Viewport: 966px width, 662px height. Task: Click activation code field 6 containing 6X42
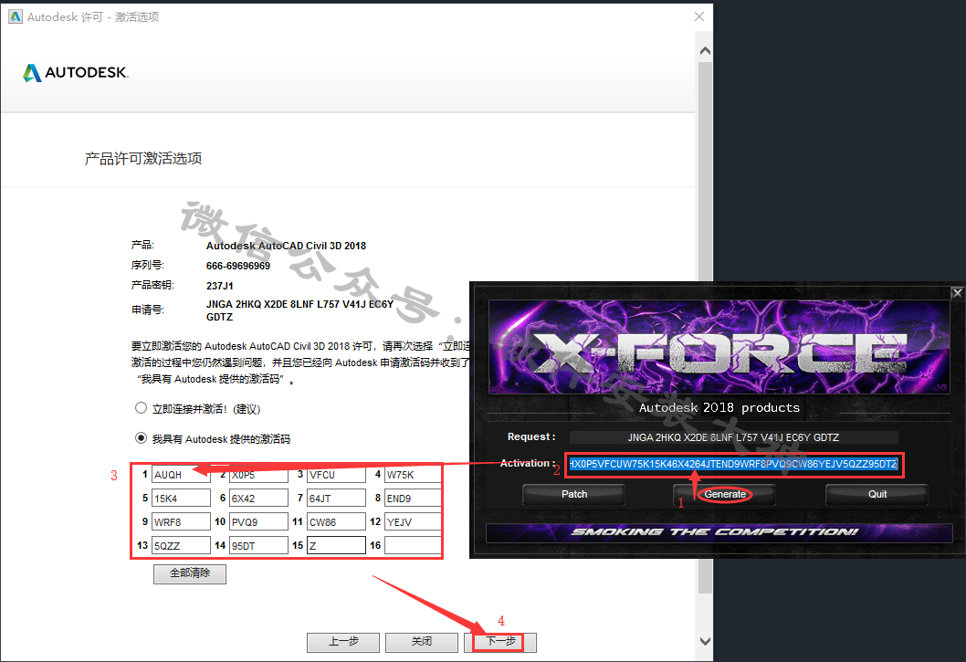(258, 498)
